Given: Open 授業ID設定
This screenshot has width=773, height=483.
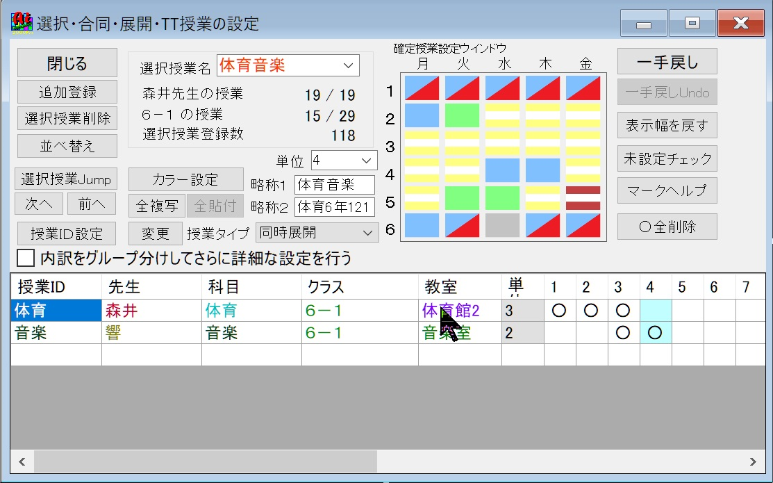Looking at the screenshot, I should coord(67,234).
